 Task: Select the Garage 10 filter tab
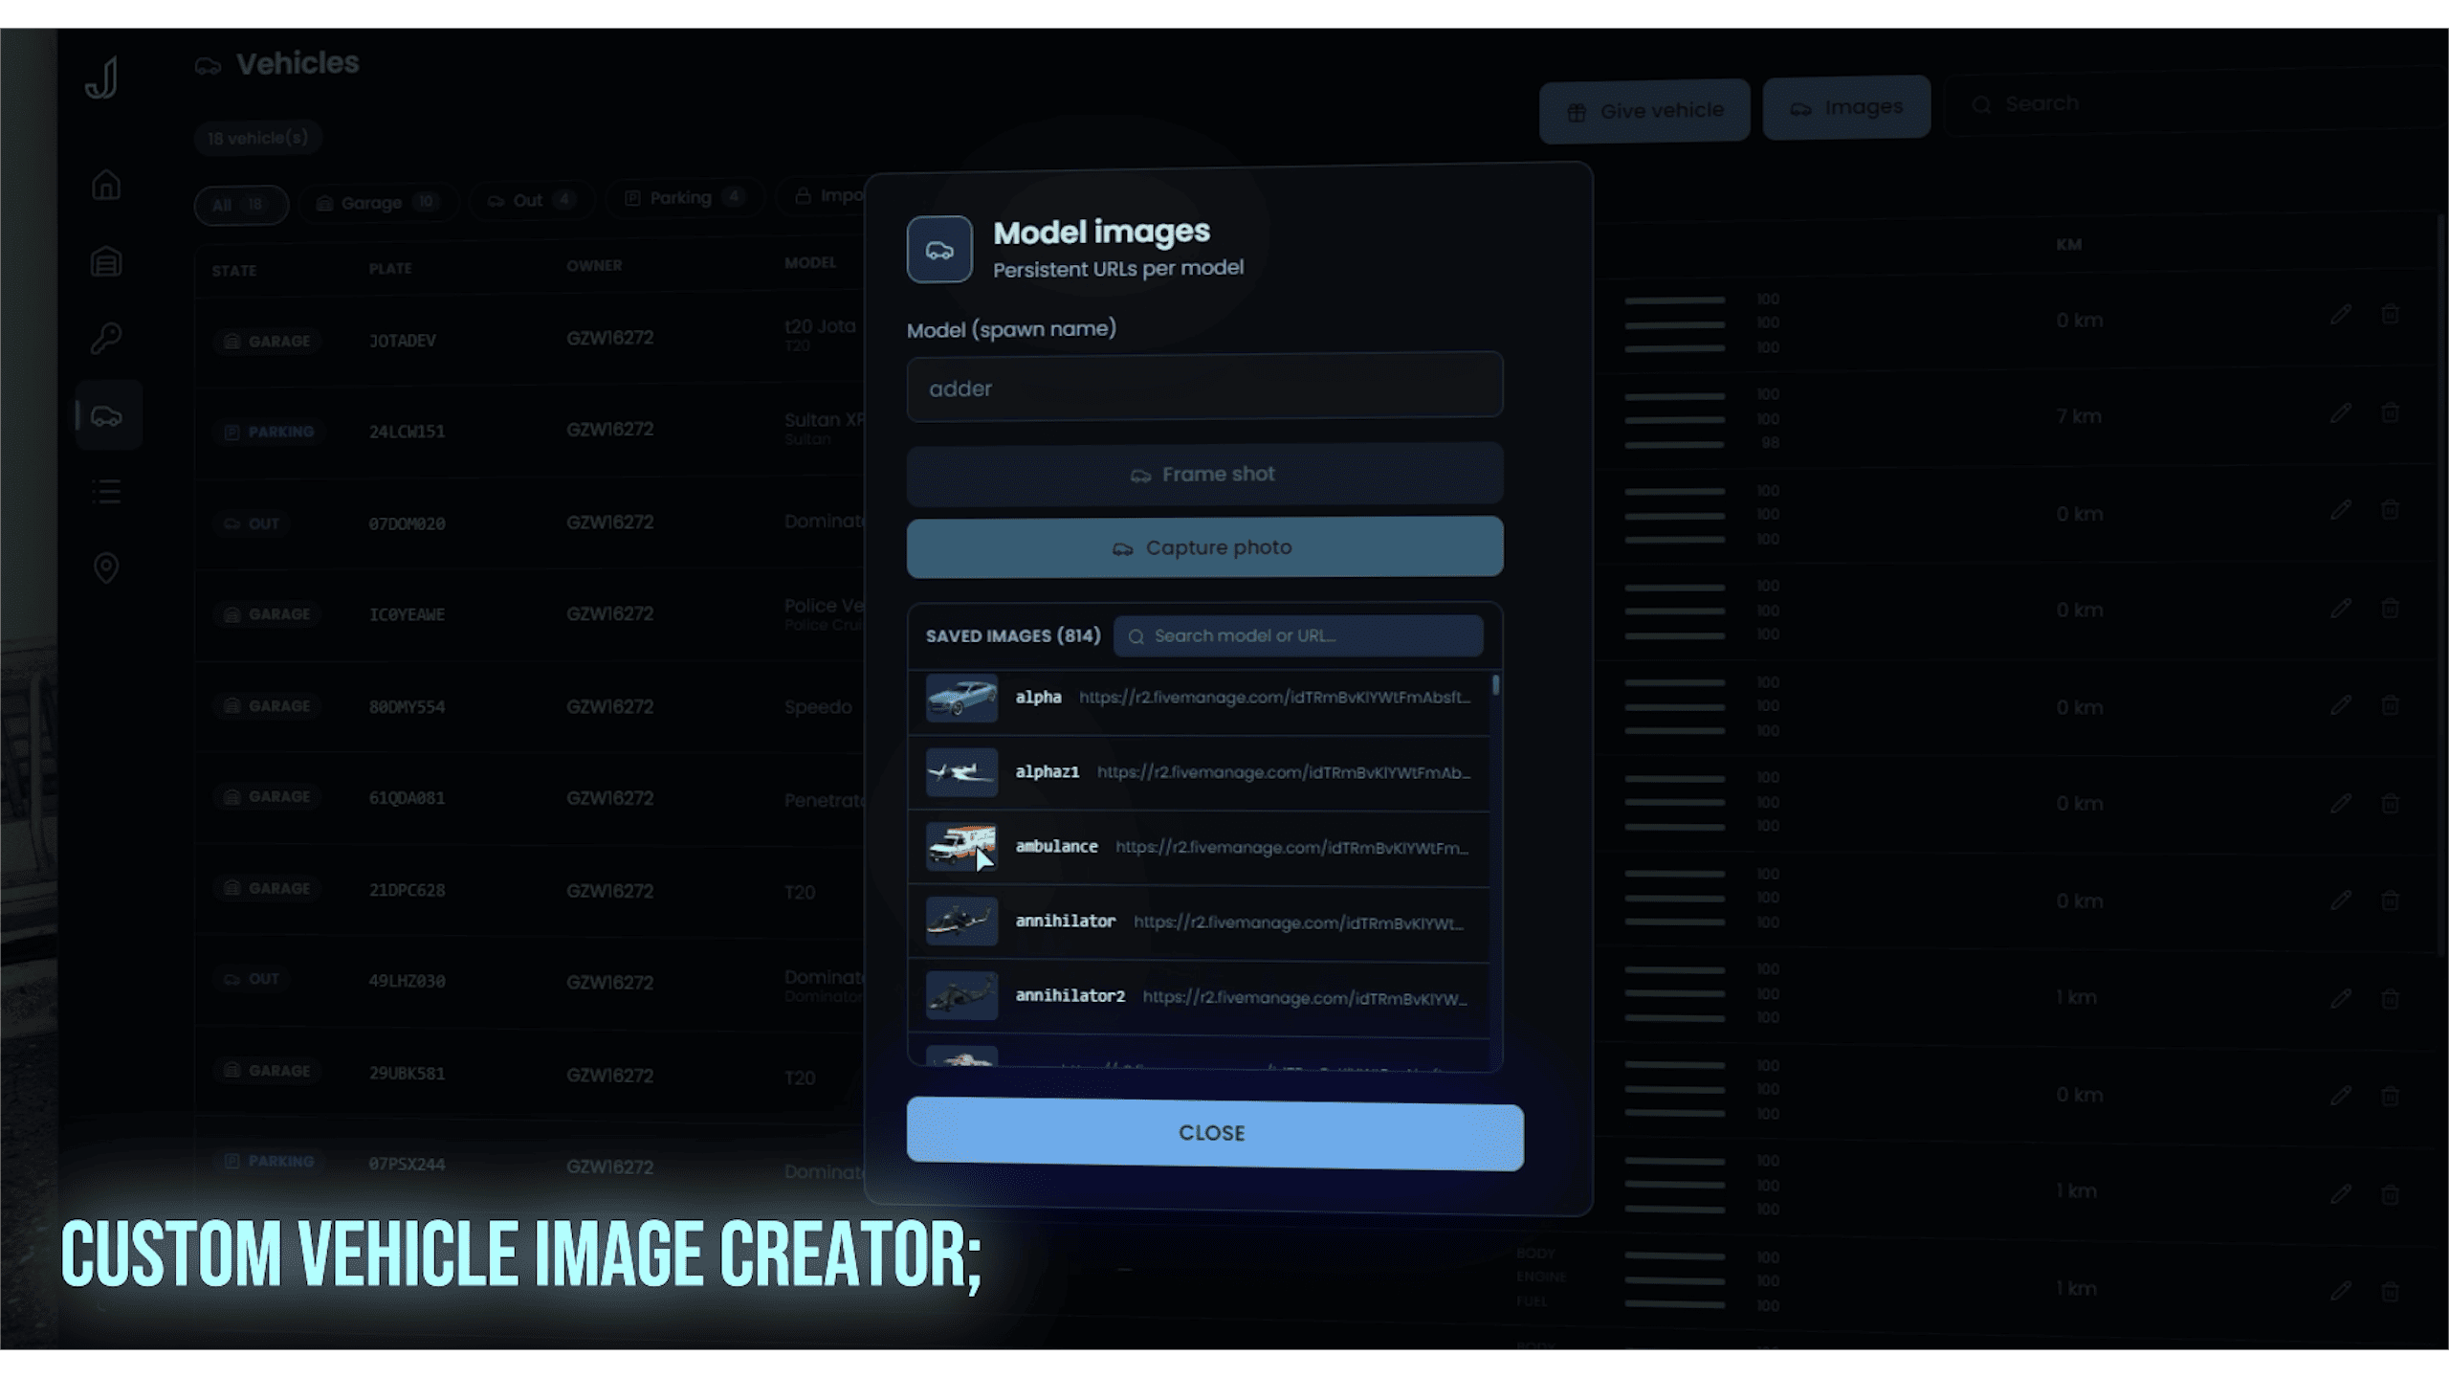coord(378,203)
